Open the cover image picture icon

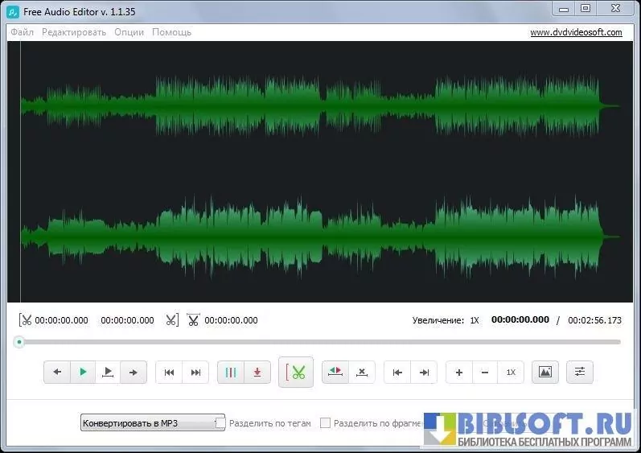click(x=544, y=373)
